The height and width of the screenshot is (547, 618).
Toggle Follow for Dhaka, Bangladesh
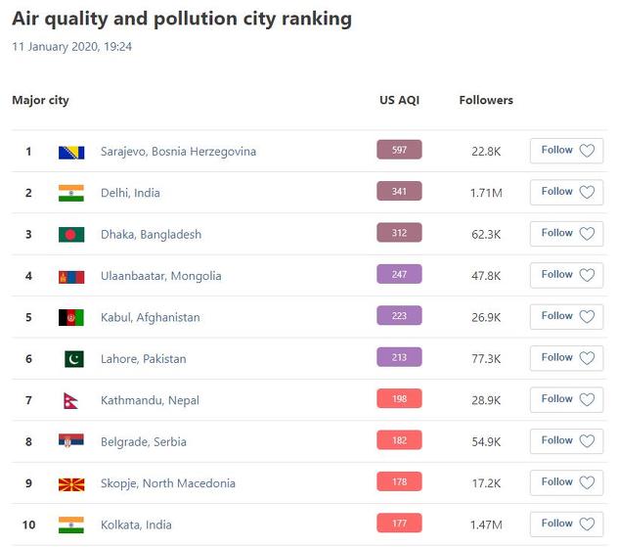[x=566, y=234]
